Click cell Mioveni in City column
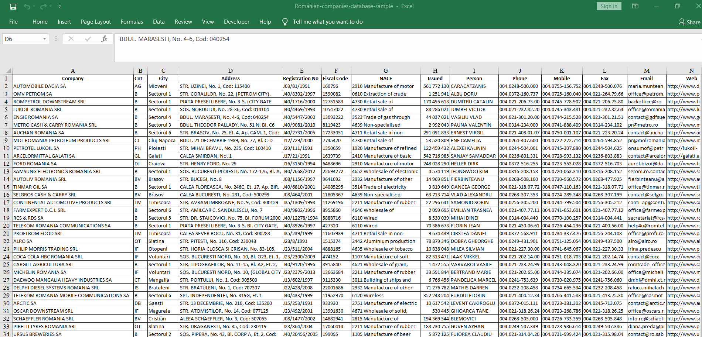 click(163, 86)
